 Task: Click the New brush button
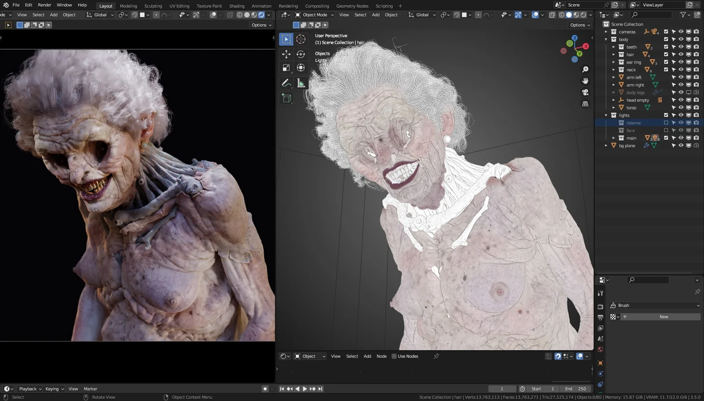click(663, 316)
